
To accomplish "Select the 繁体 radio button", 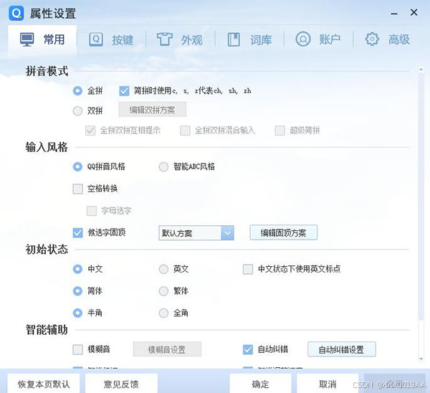I will [x=163, y=291].
